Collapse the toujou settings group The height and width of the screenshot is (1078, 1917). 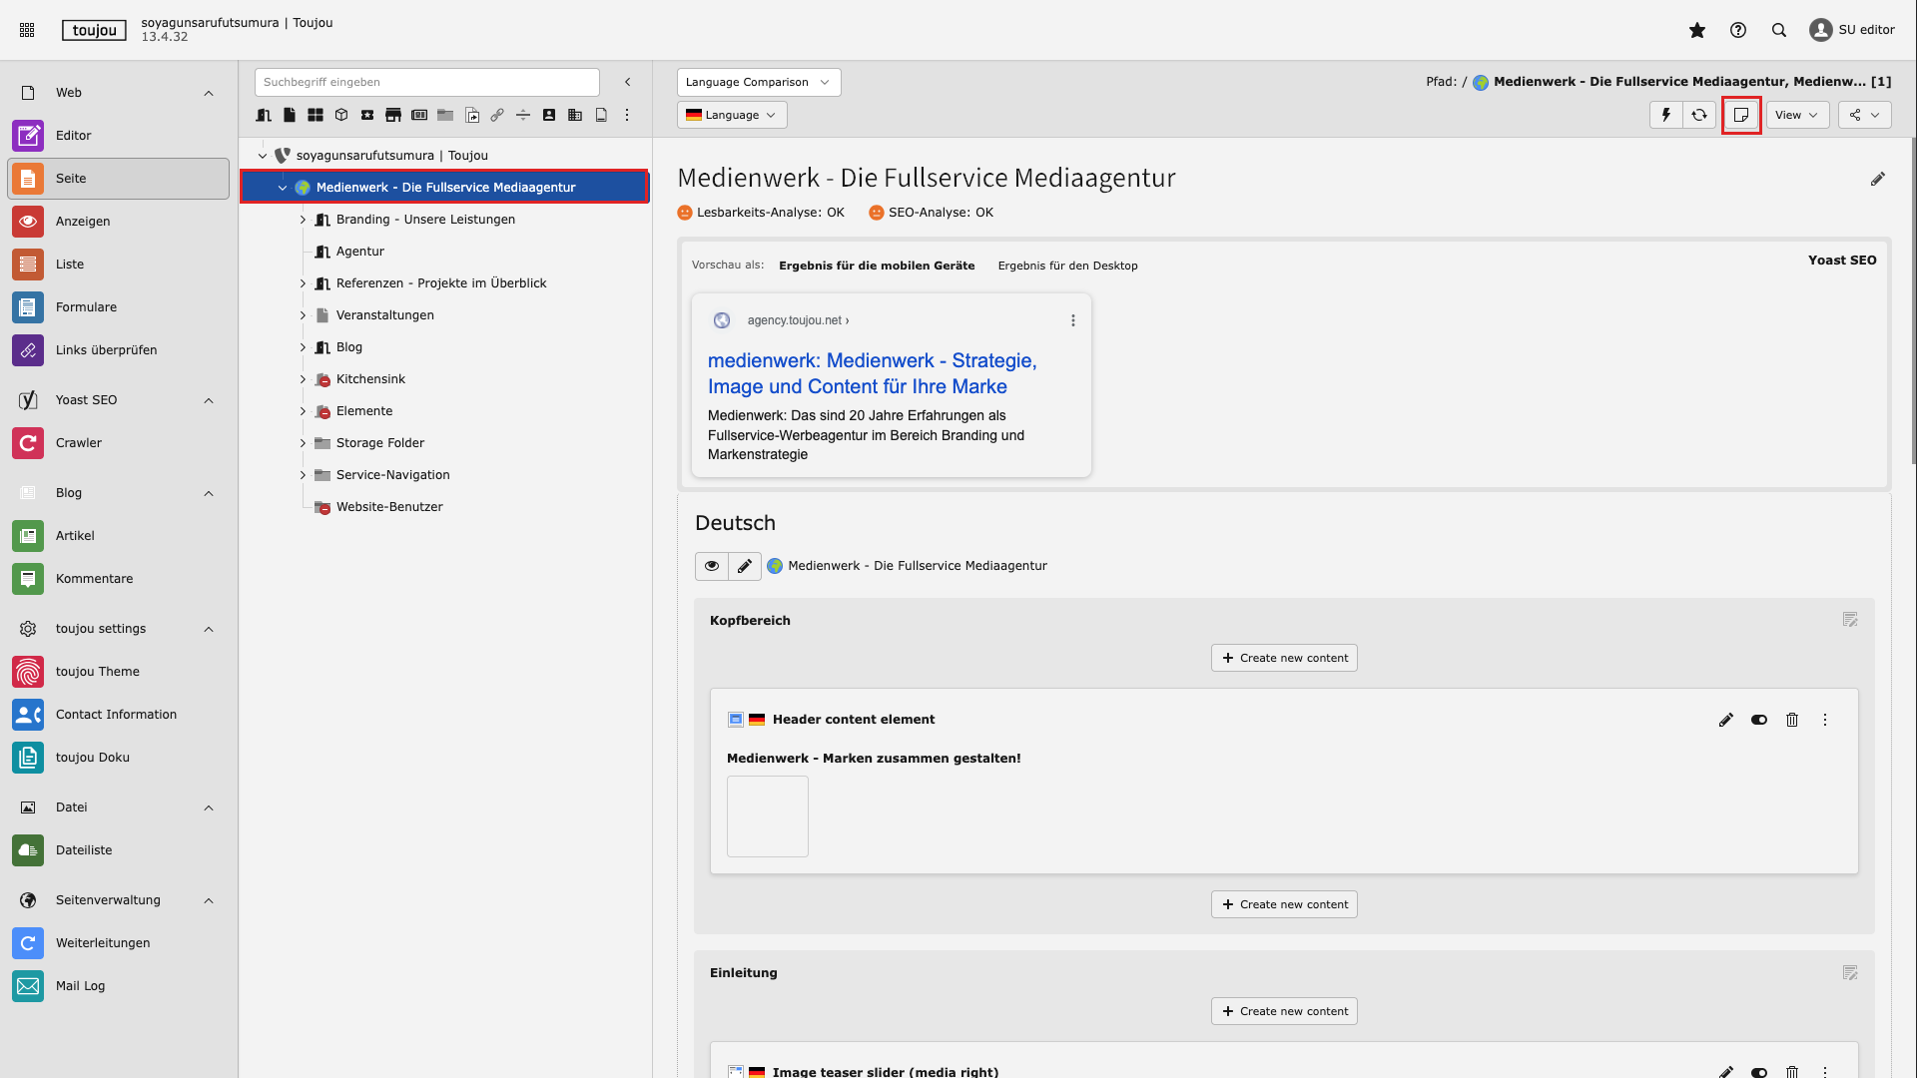(x=209, y=629)
